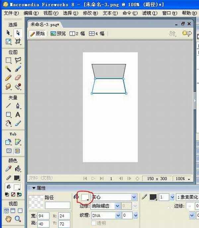Pick the Eyedropper tool
Image resolution: width=199 pixels, height=228 pixels.
(x=8, y=169)
